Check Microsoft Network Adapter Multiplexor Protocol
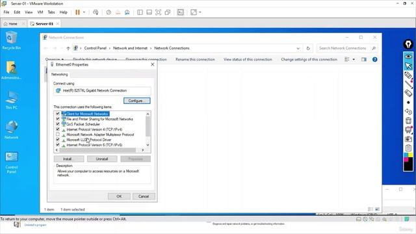The width and height of the screenshot is (416, 234). (58, 135)
